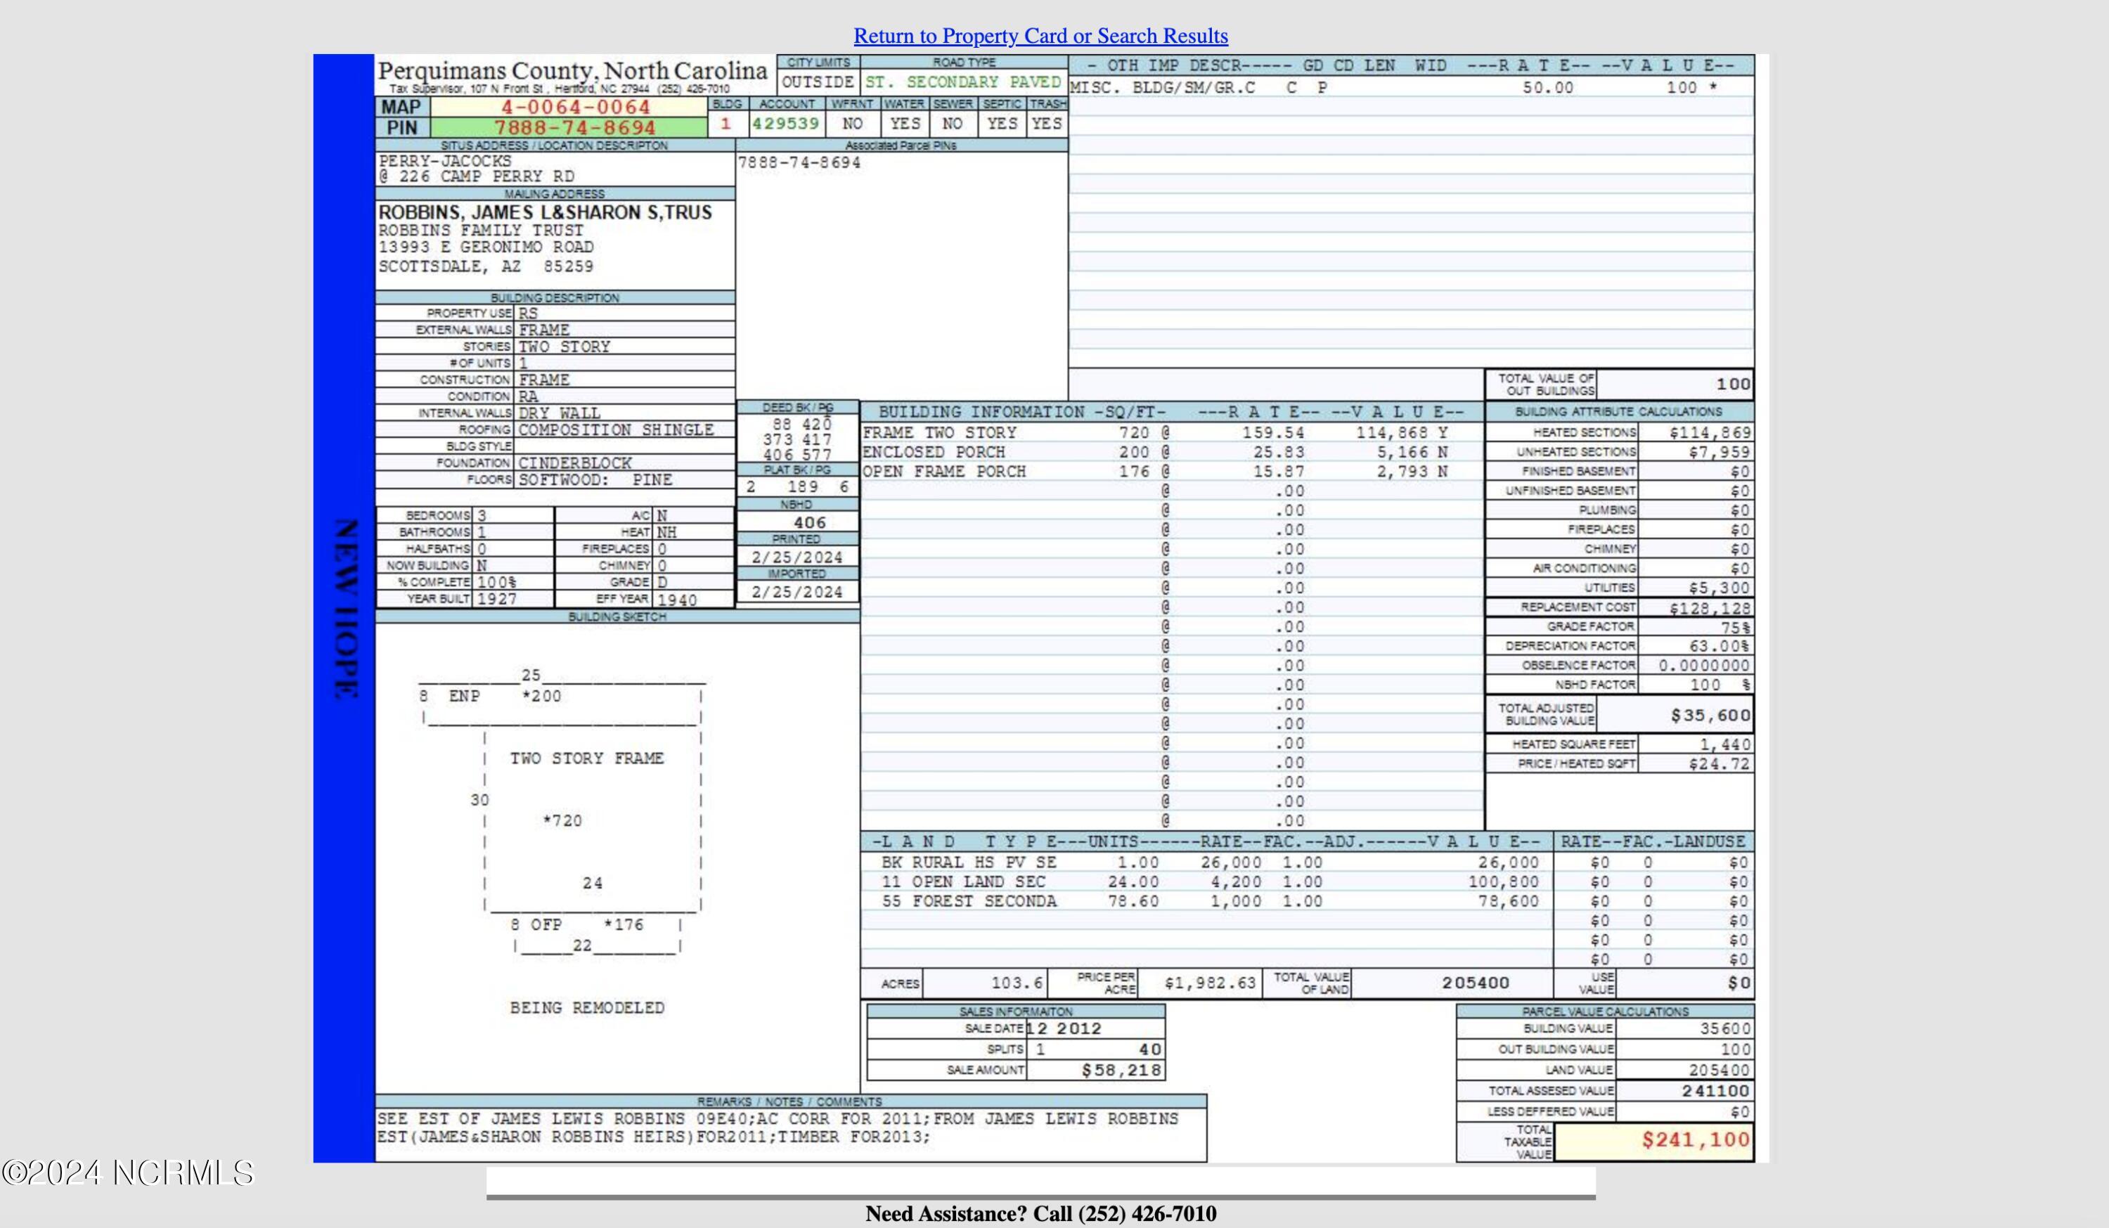The image size is (2109, 1228).
Task: Click the effective year value 1940
Action: 677,600
